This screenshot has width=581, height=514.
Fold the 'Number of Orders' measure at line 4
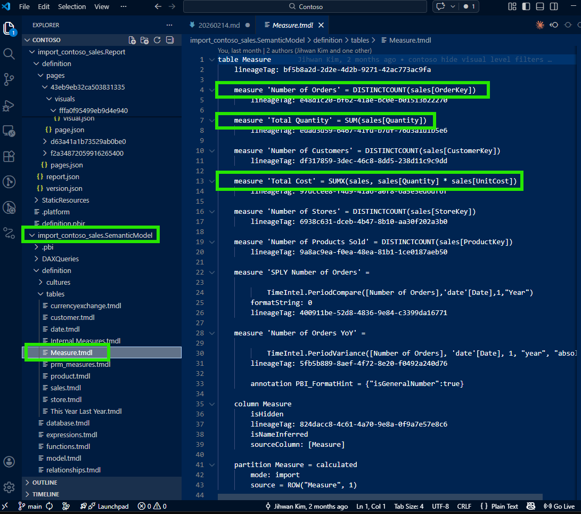[x=212, y=90]
